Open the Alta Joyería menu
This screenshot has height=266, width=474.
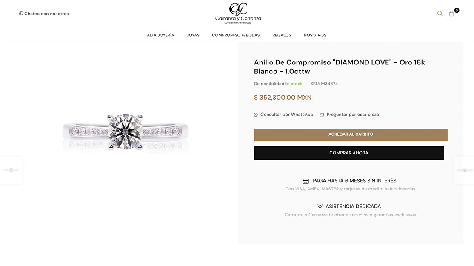160,35
